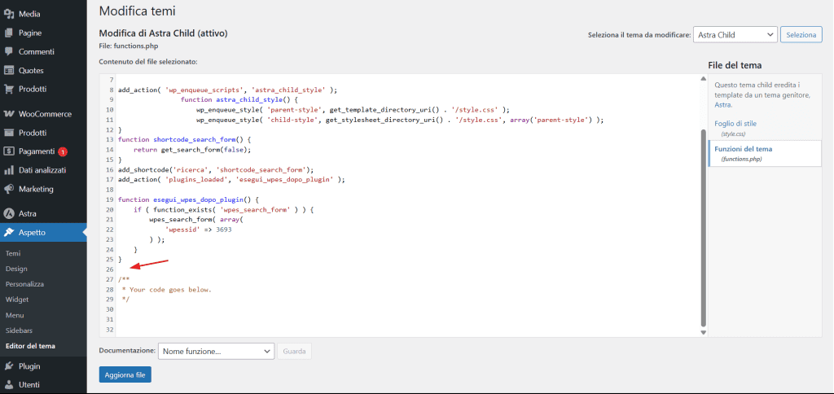
Task: Click the Guarda button
Action: click(294, 351)
